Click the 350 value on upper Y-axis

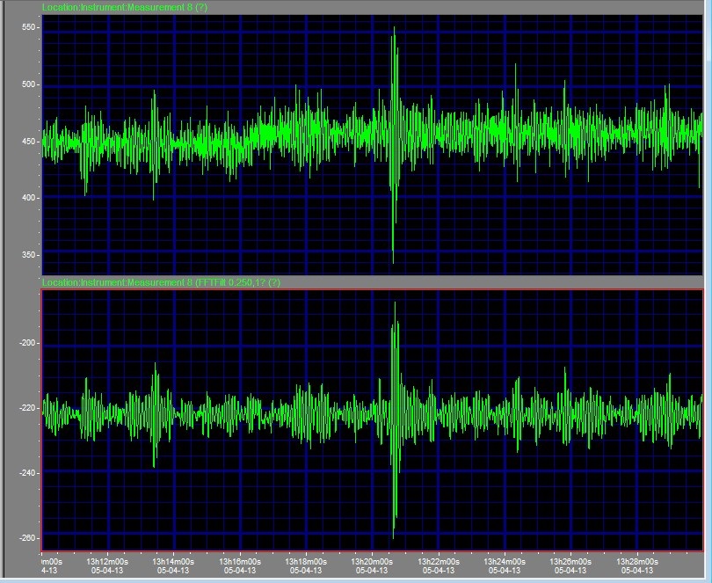point(29,255)
